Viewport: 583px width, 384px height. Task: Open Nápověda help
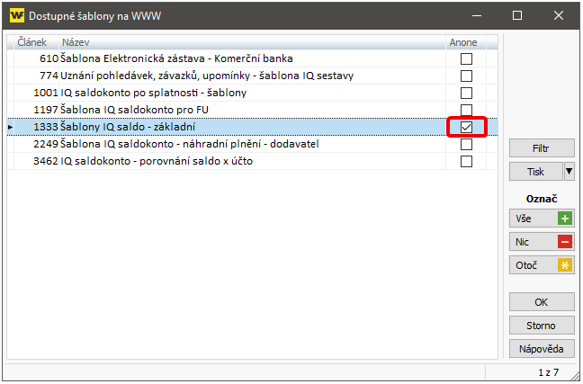click(x=542, y=349)
